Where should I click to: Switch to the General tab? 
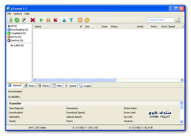15,85
